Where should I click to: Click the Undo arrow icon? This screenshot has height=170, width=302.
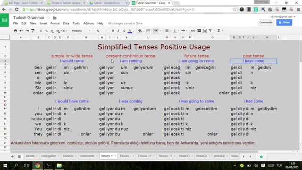coord(21,31)
